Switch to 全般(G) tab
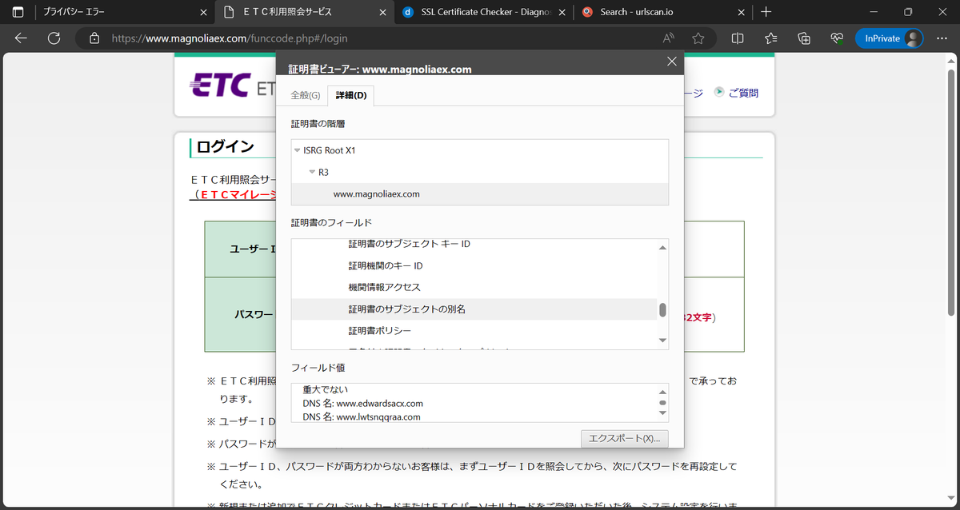Screen dimensions: 960x510 (x=305, y=95)
